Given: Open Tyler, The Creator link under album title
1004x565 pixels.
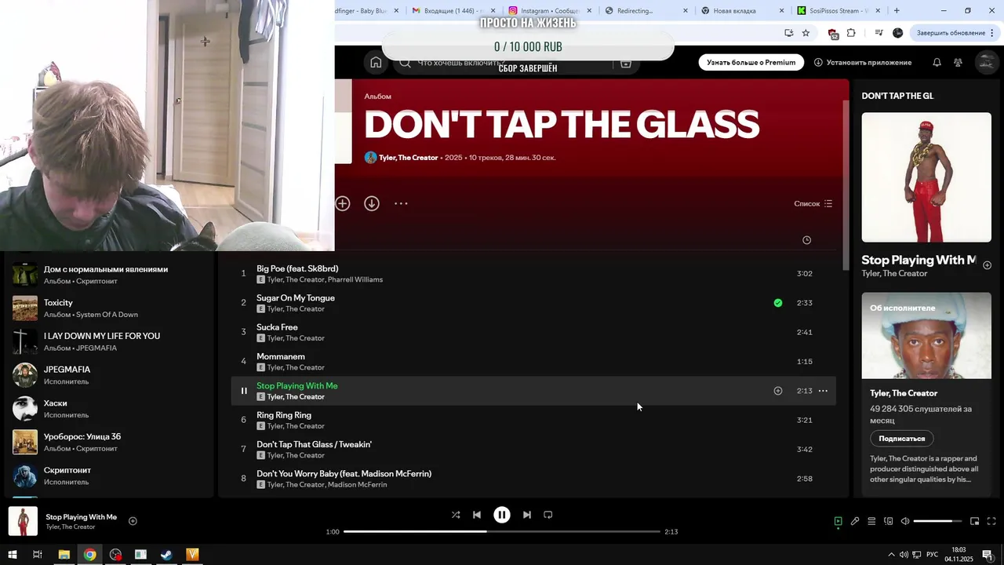Looking at the screenshot, I should (x=408, y=158).
